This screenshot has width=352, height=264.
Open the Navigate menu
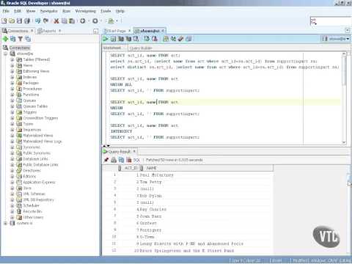49,11
